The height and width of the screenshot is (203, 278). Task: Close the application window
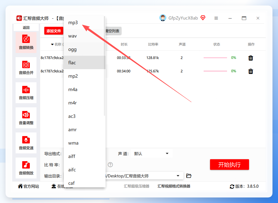click(x=258, y=18)
